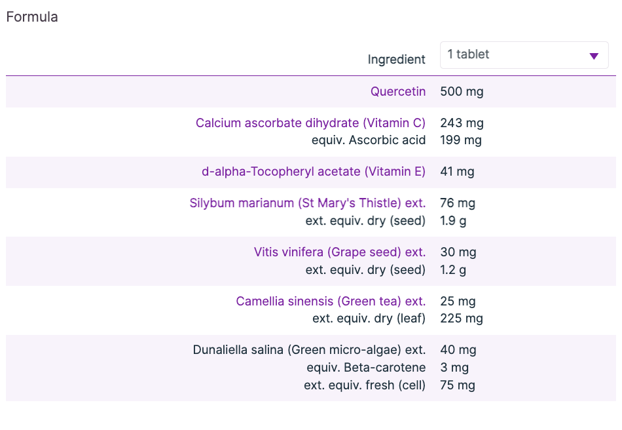
Task: Click the 225 mg dry leaf value
Action: pos(462,319)
